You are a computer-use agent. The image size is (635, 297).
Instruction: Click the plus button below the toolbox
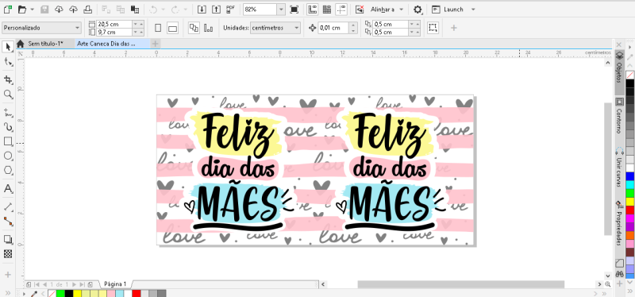(x=8, y=275)
